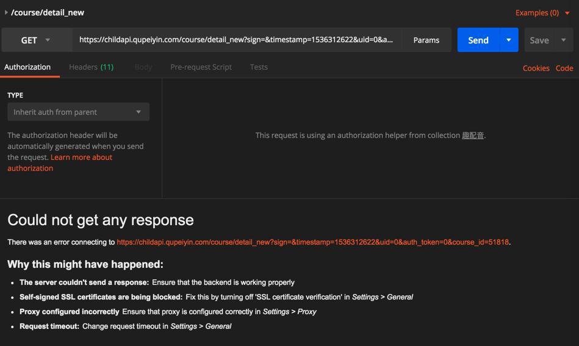Open the Params editor

point(426,40)
